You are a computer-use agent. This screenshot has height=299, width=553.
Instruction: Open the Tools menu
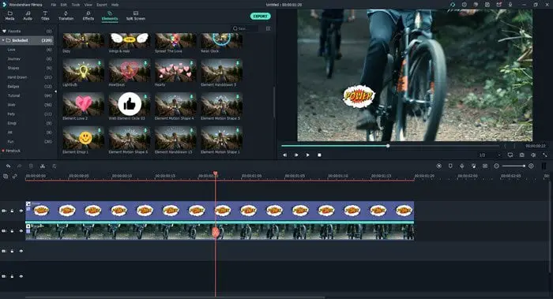tap(76, 5)
